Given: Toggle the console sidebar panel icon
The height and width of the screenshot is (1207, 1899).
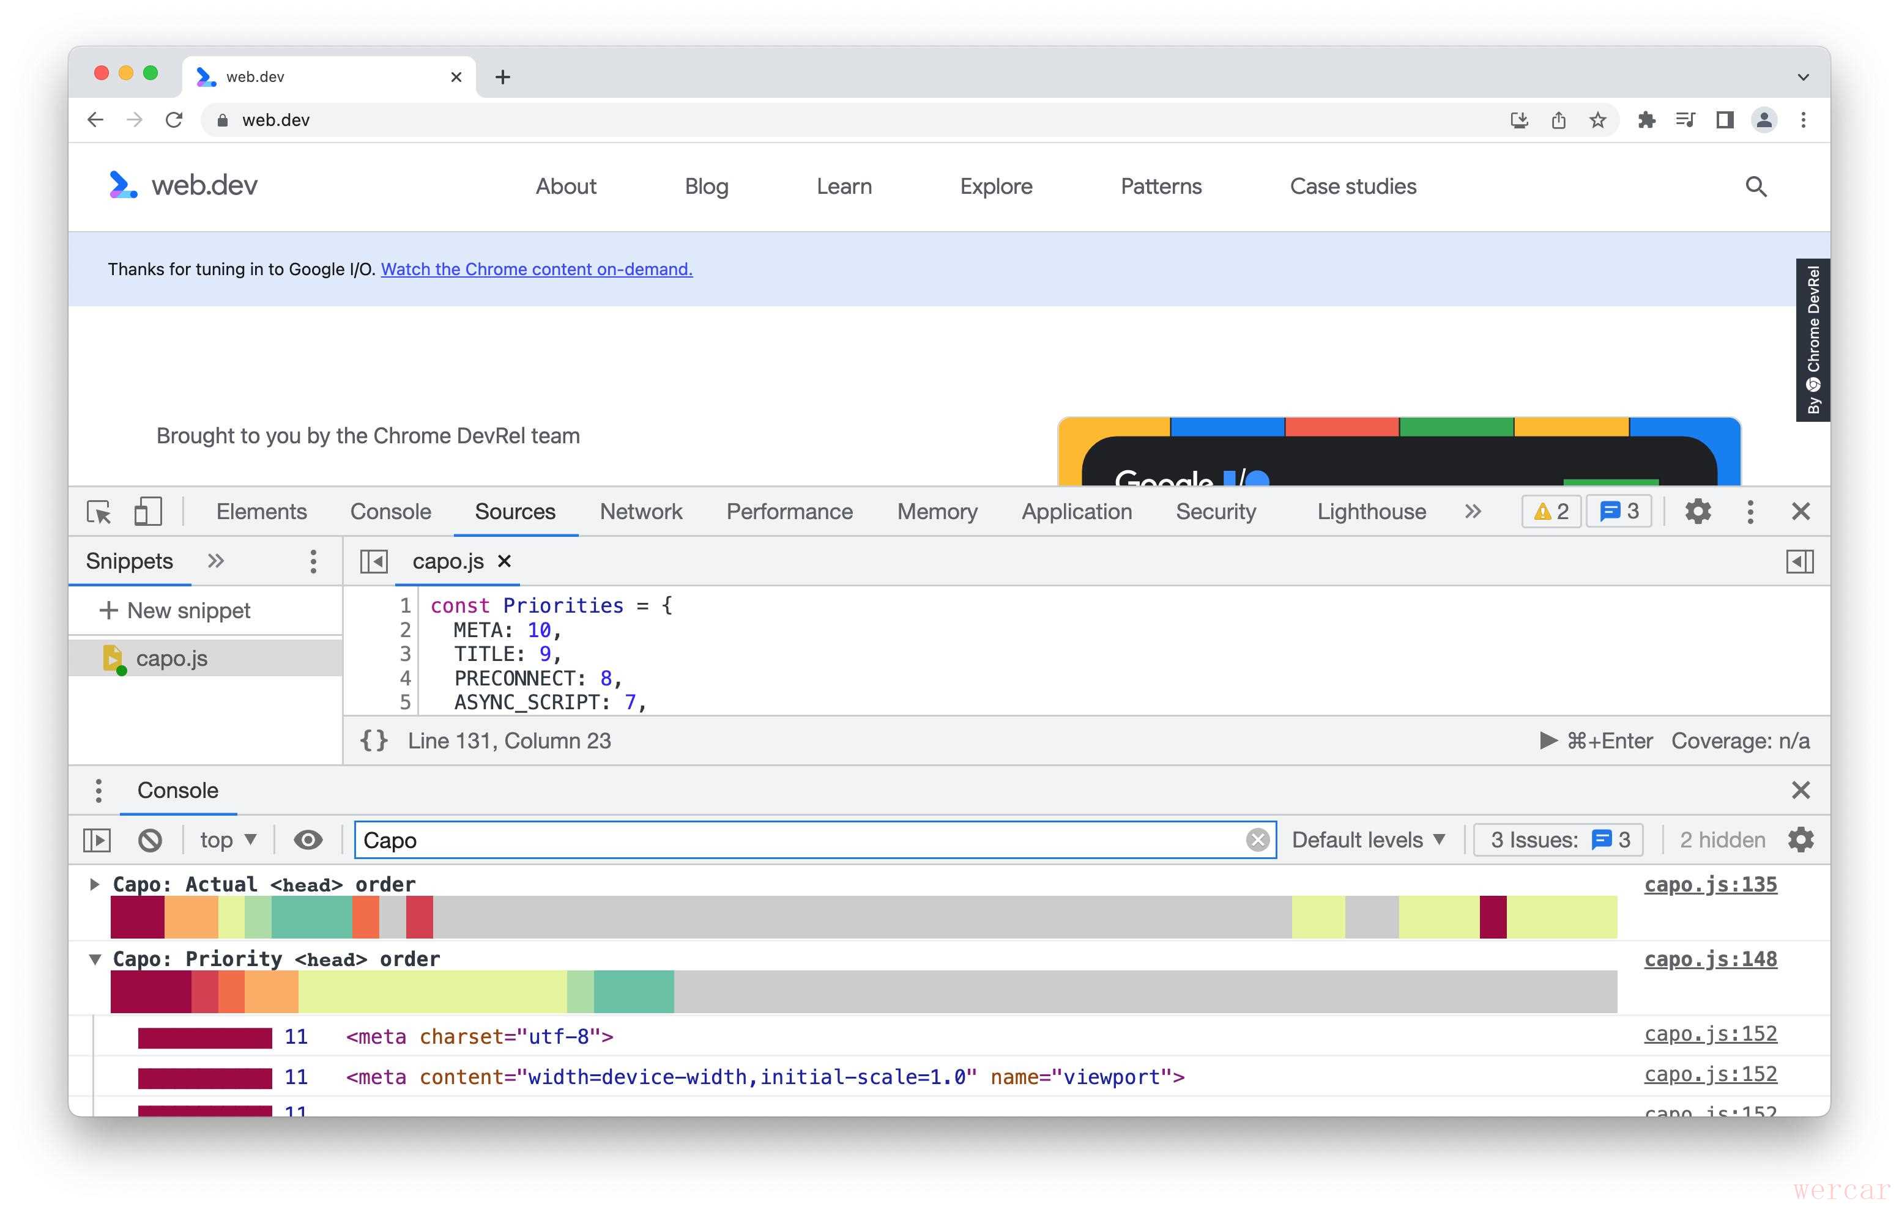Looking at the screenshot, I should [x=97, y=840].
